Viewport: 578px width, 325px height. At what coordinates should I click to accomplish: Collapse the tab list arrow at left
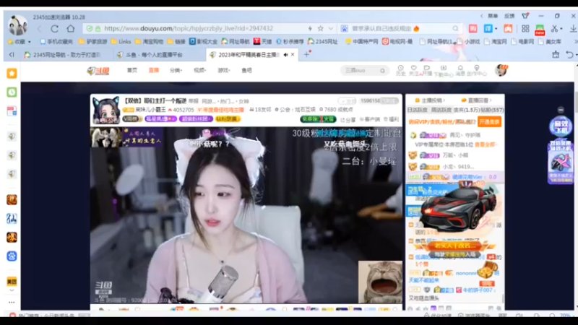click(x=12, y=55)
